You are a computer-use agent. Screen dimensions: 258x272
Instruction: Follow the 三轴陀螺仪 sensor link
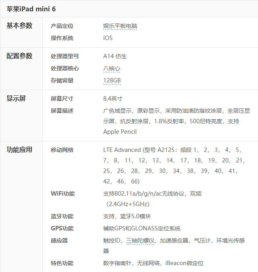pos(140,240)
